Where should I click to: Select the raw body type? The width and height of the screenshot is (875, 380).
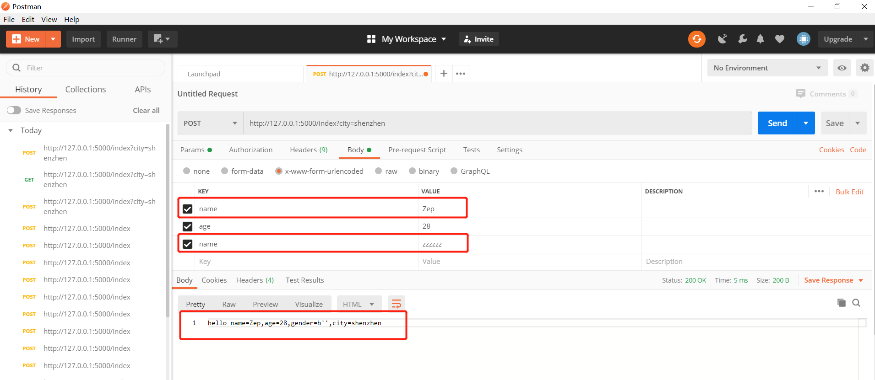click(378, 171)
